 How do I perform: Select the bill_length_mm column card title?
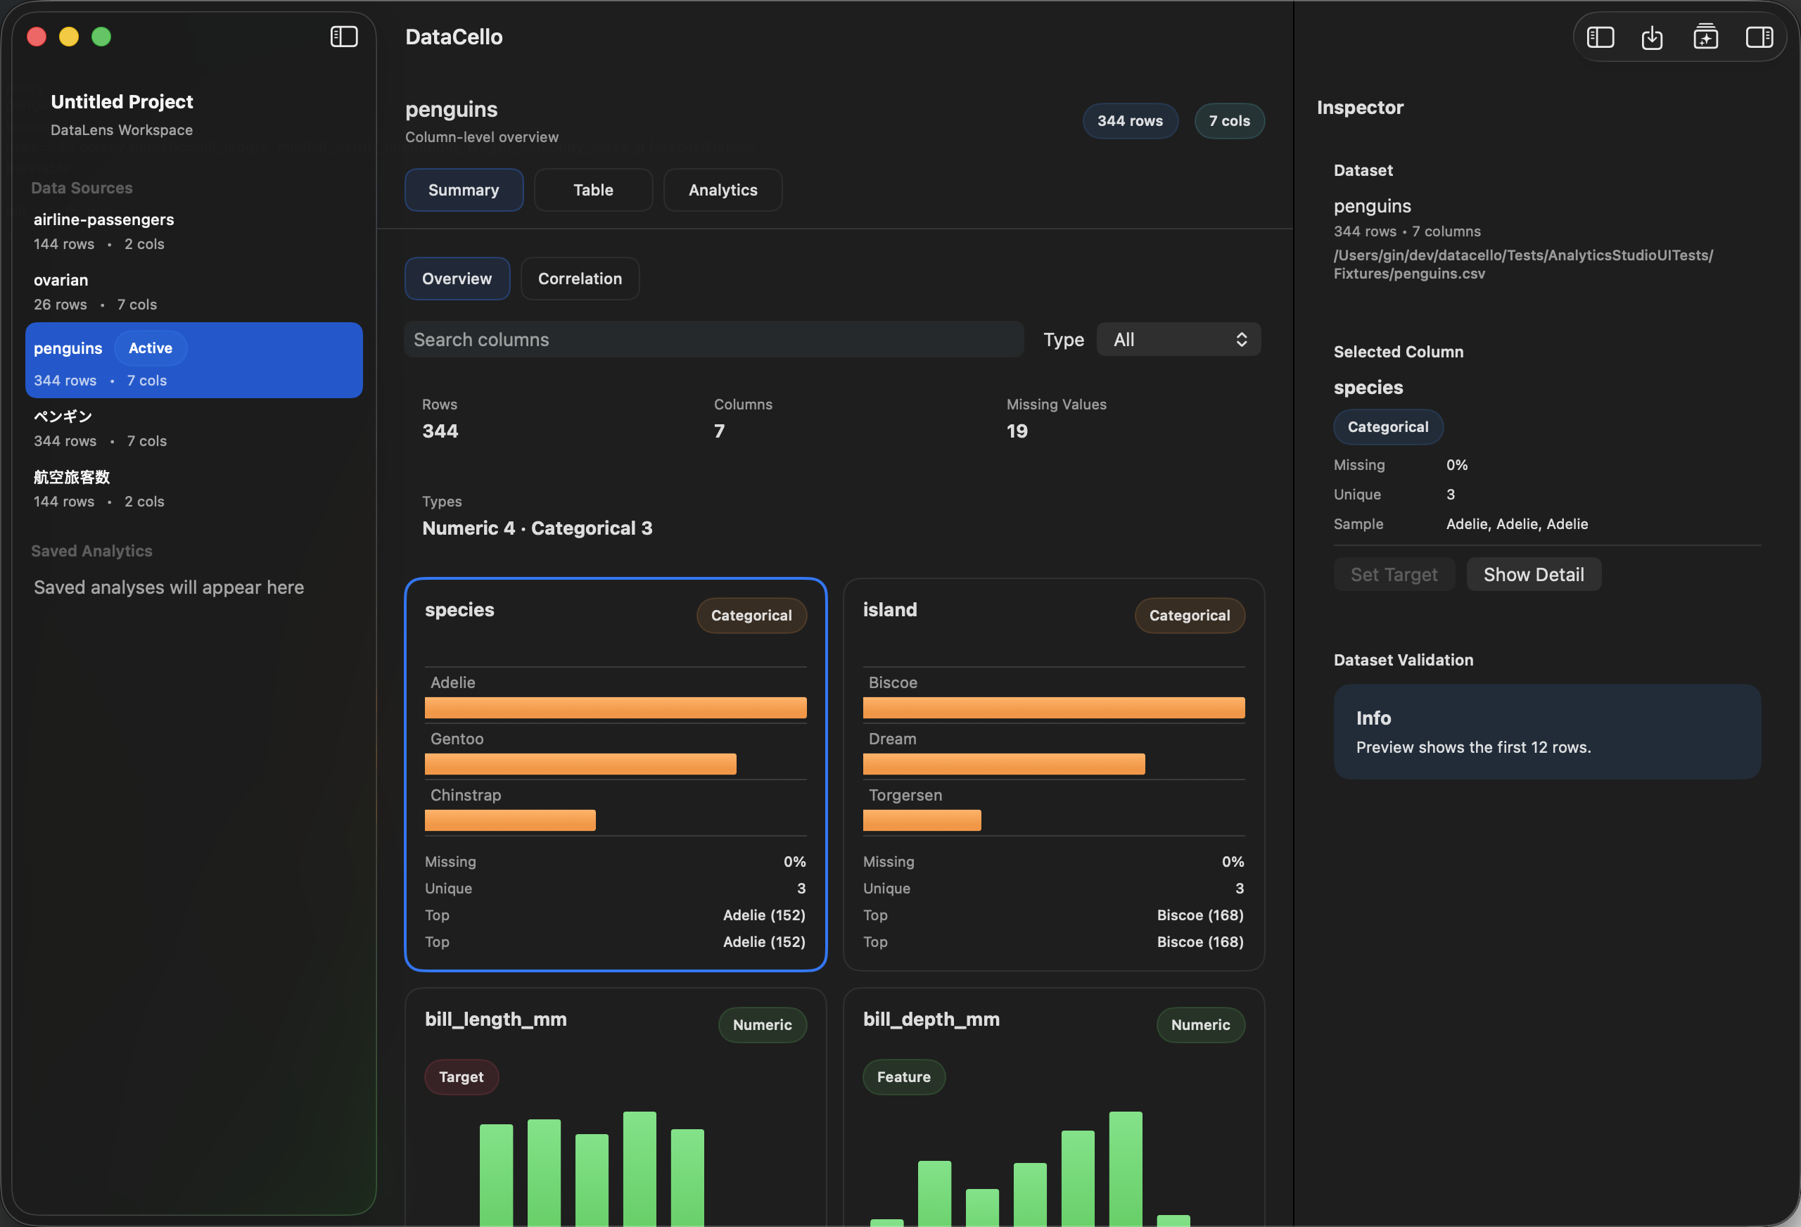click(495, 1019)
